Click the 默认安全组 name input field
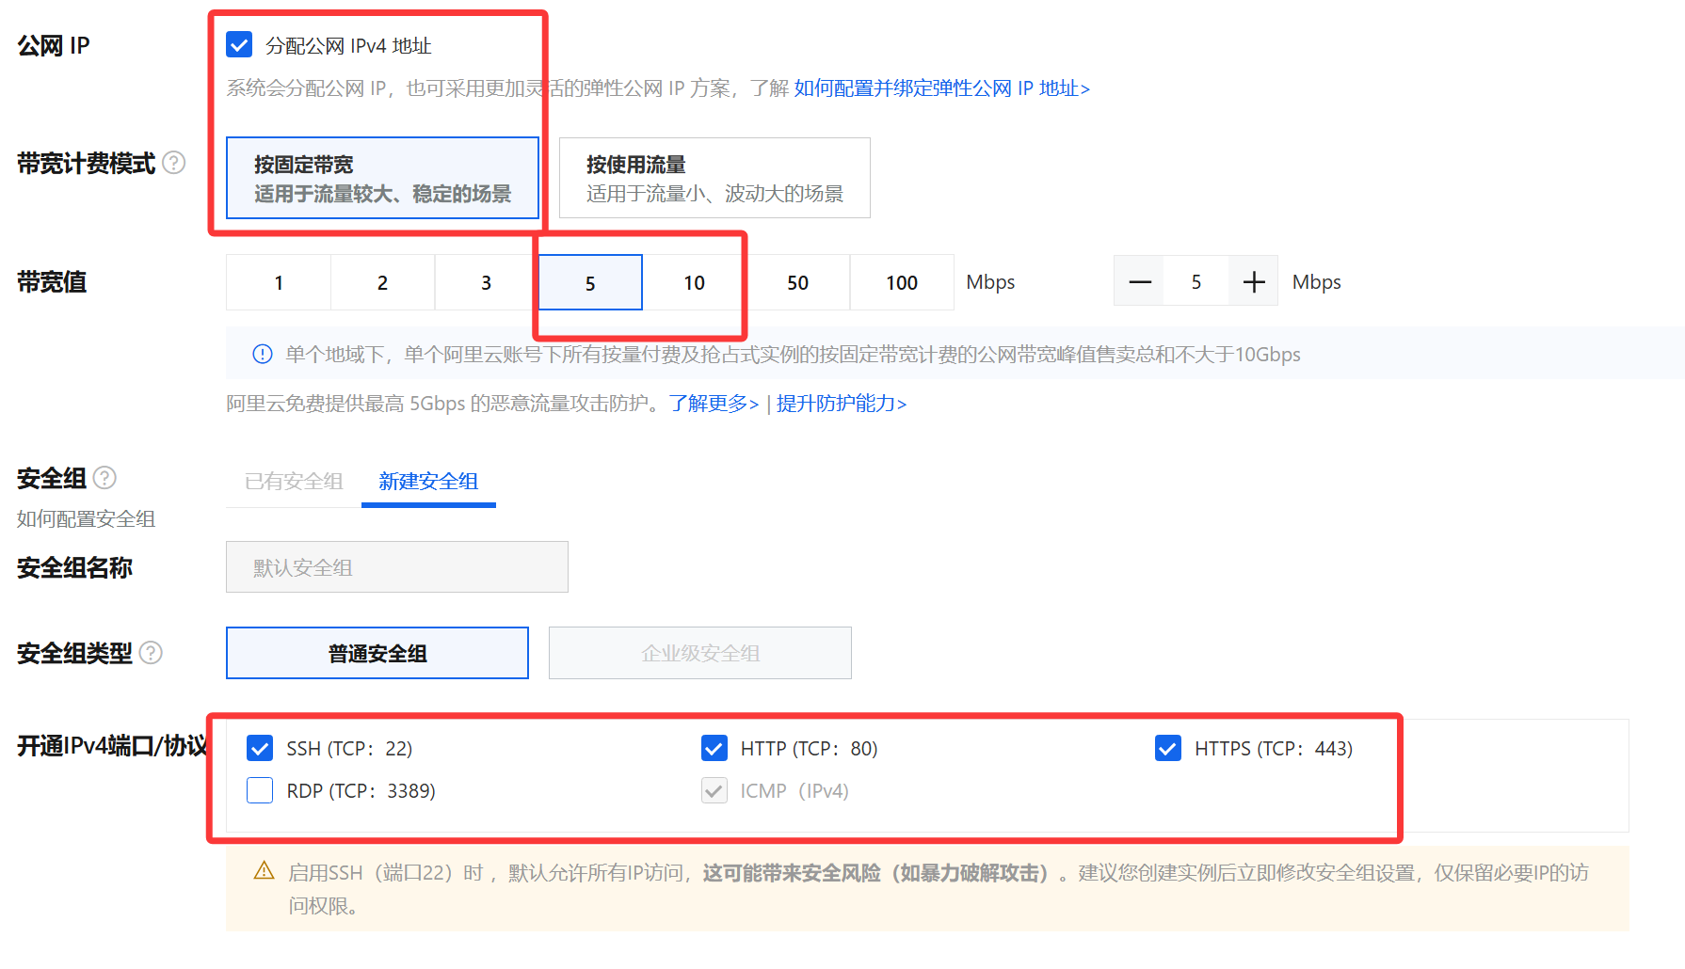1685x969 pixels. pos(397,566)
